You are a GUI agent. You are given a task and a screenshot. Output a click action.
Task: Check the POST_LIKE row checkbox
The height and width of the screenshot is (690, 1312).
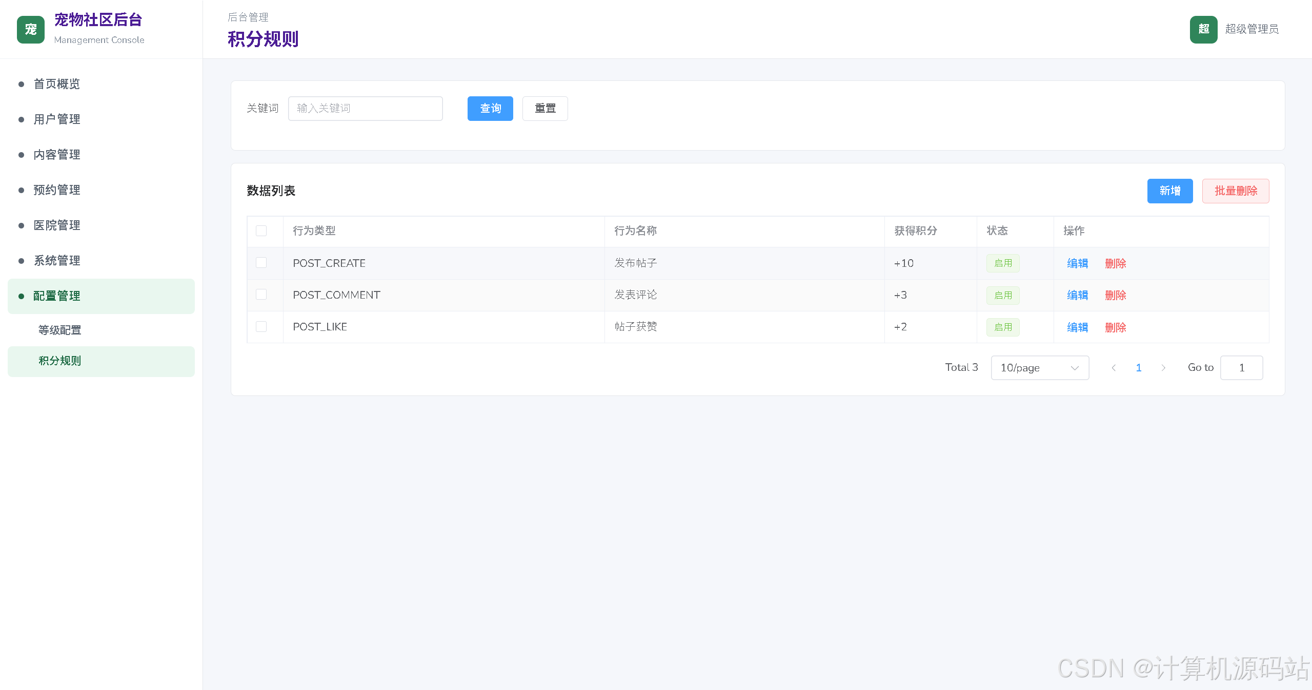coord(261,327)
